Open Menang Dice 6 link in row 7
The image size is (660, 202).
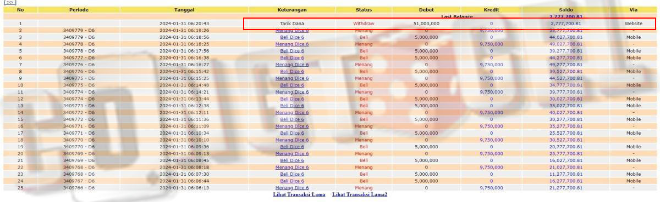click(292, 65)
